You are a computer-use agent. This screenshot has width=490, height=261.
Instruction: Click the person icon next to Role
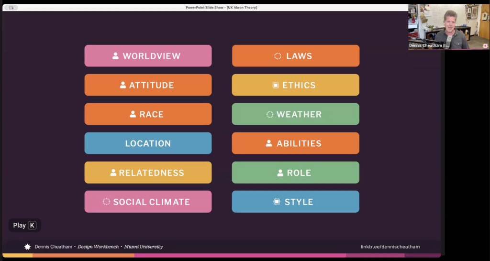280,173
